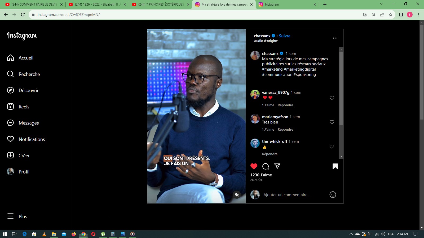Unlike the reel with red heart

254,166
